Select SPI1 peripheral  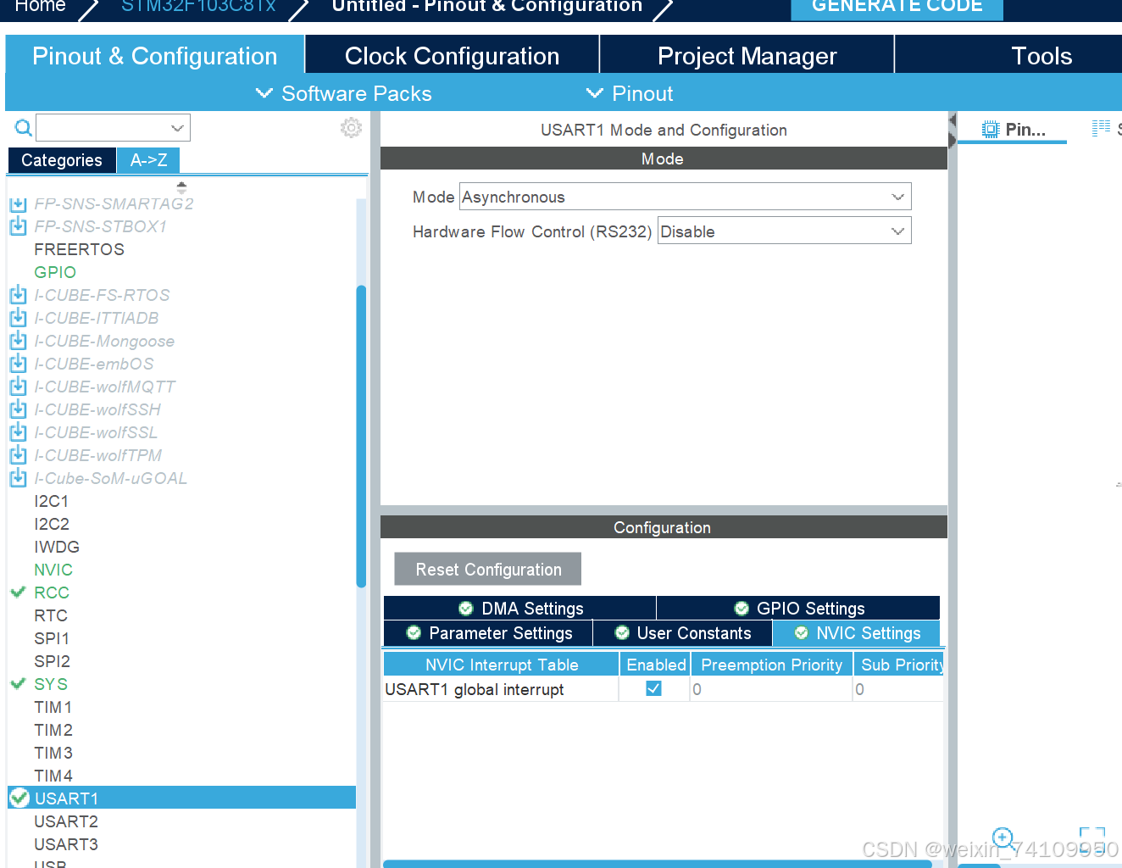click(x=52, y=638)
